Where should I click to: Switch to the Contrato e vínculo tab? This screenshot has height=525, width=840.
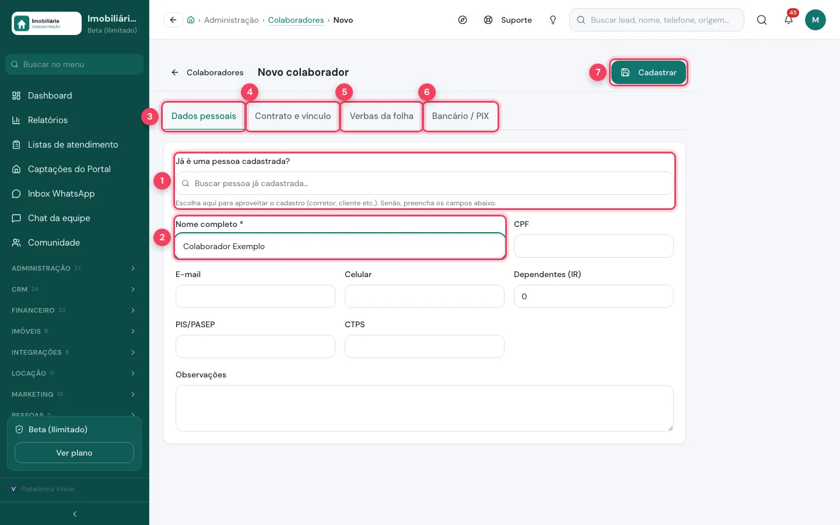tap(293, 116)
